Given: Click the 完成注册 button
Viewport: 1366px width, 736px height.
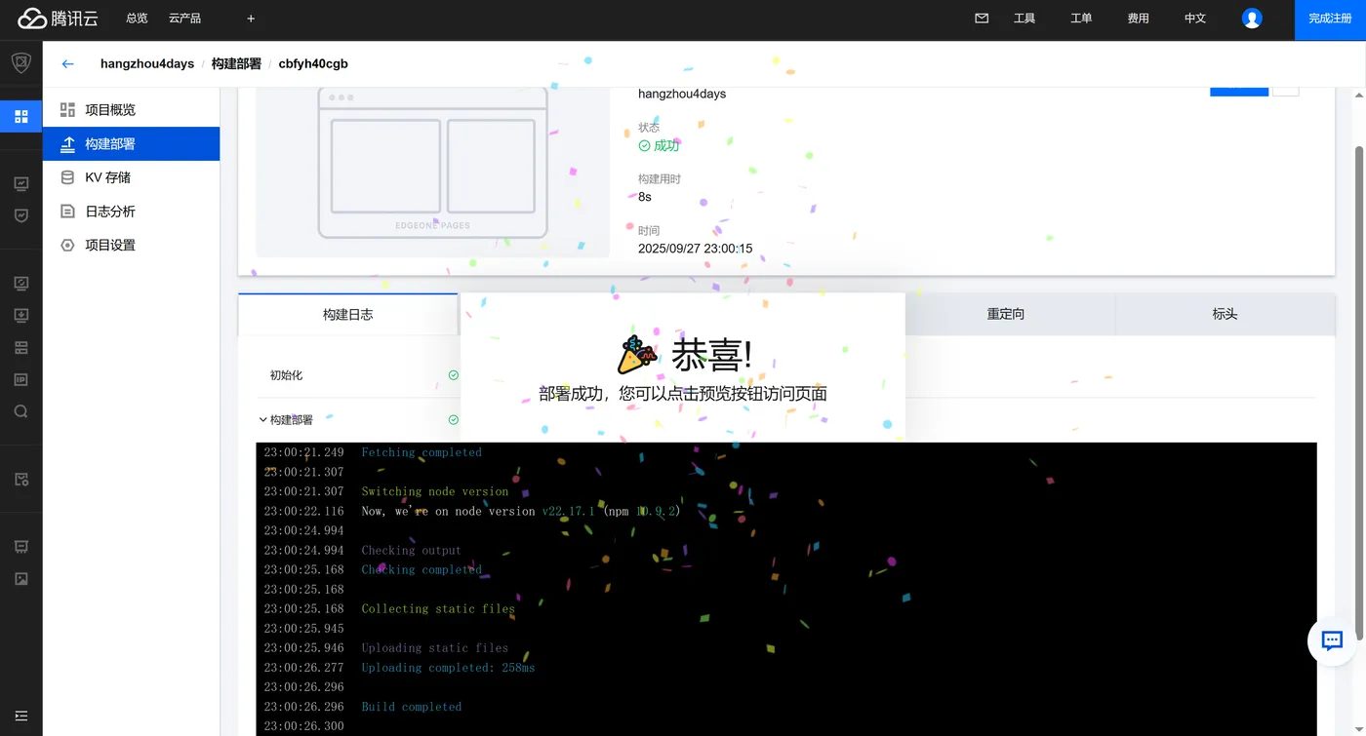Looking at the screenshot, I should tap(1330, 18).
